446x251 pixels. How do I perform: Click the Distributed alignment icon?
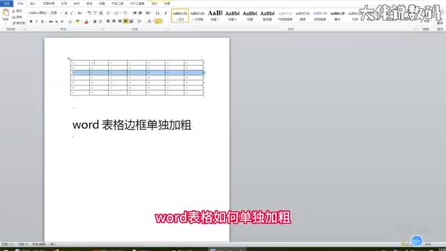(x=132, y=21)
